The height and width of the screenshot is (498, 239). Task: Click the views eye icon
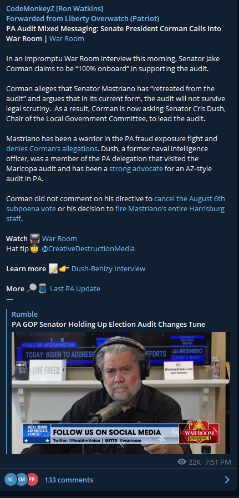[182, 461]
